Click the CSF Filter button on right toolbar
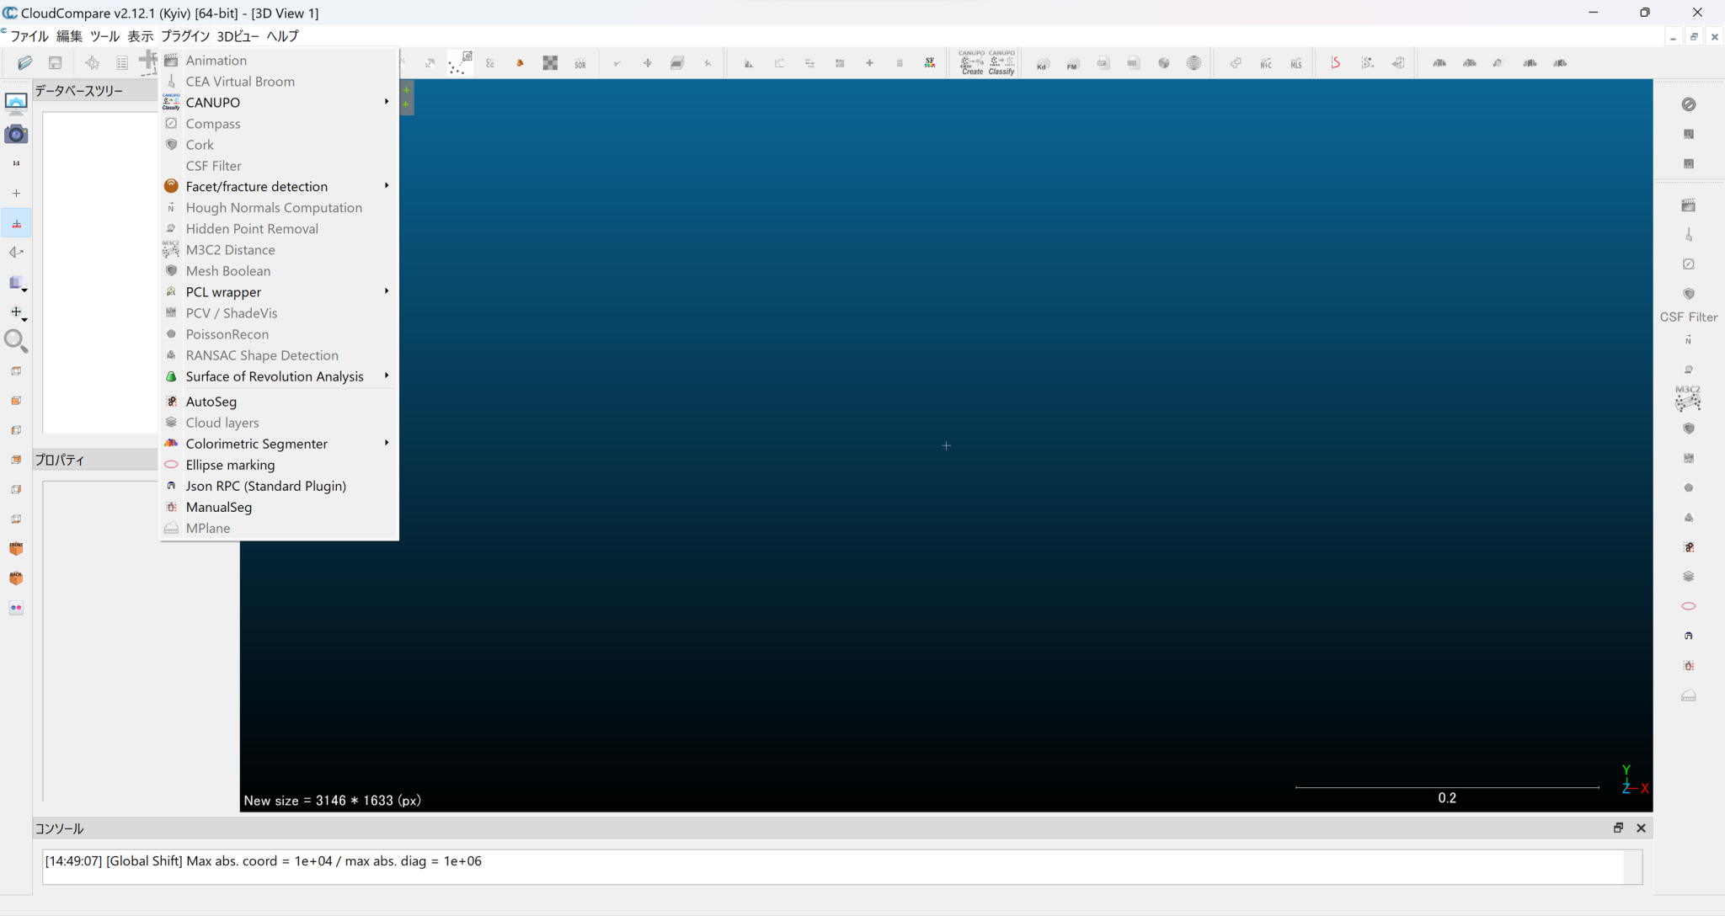This screenshot has width=1725, height=916. [1688, 317]
